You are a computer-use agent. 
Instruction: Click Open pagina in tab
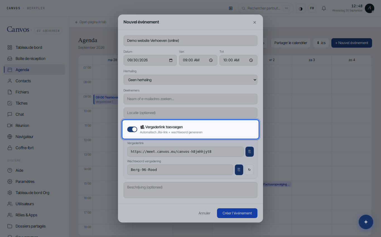90,22
